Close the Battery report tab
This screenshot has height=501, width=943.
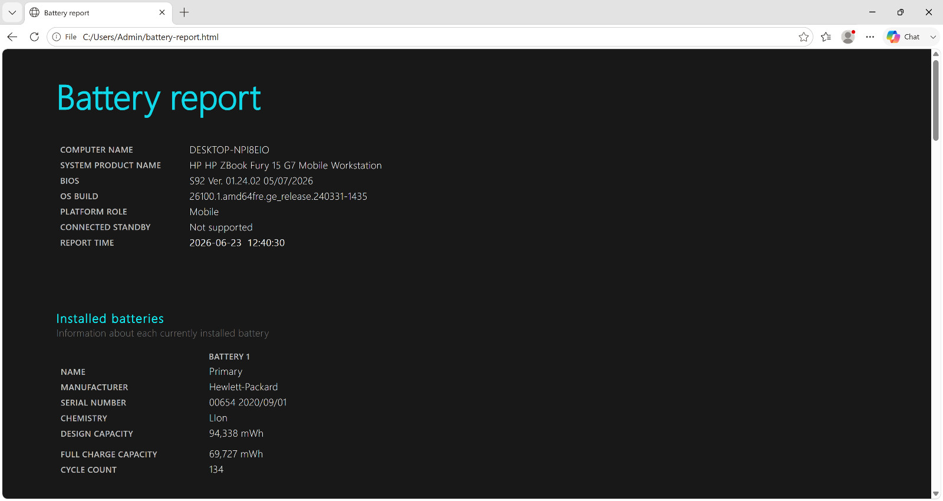click(x=162, y=12)
